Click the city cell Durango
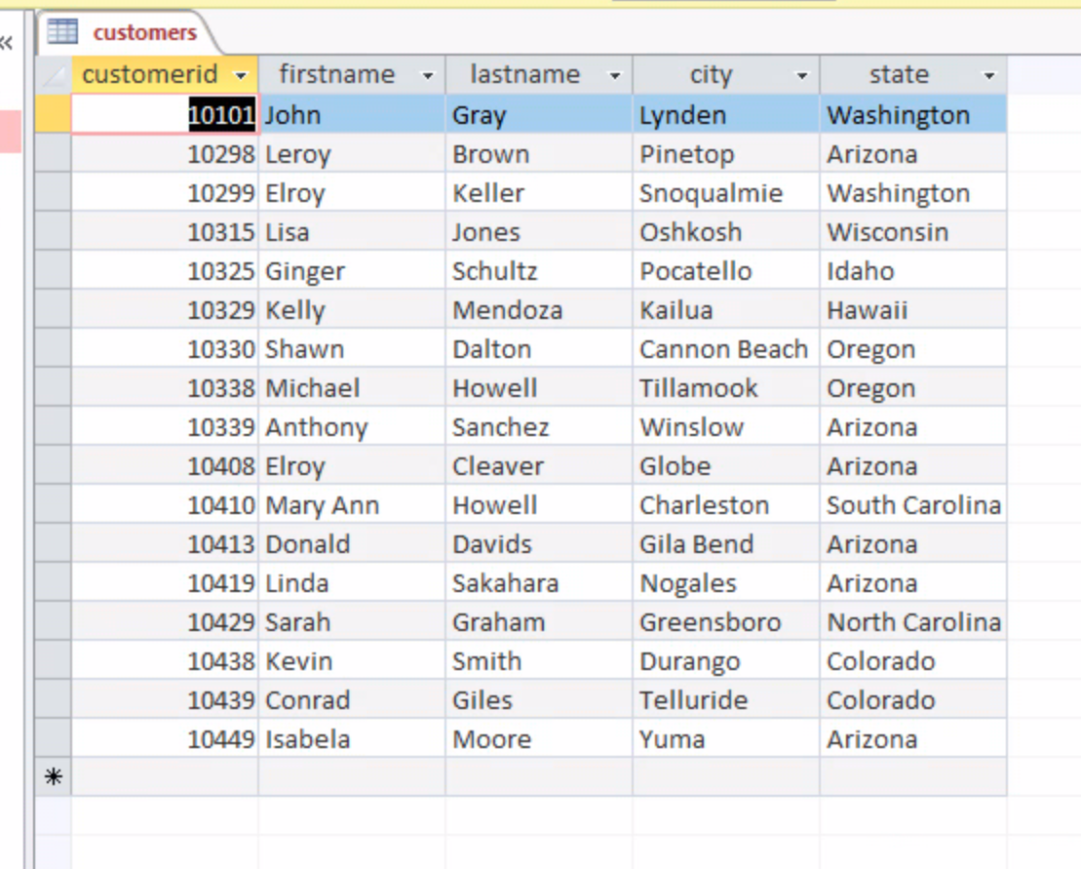 pyautogui.click(x=726, y=660)
